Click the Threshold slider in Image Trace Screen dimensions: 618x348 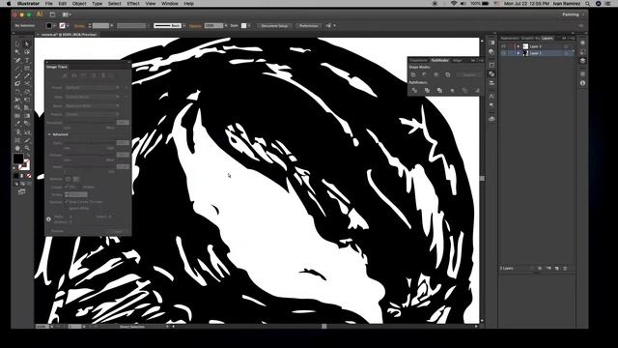click(x=90, y=123)
